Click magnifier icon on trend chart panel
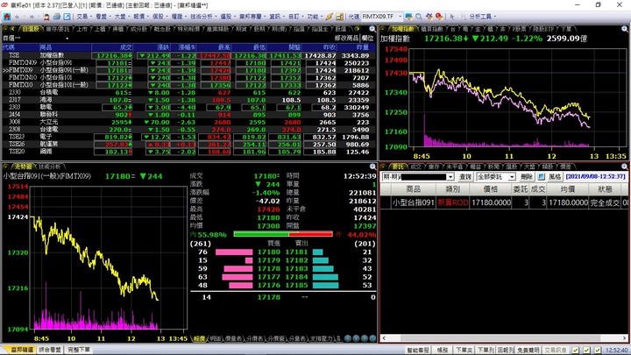Image resolution: width=631 pixels, height=355 pixels. [x=372, y=167]
